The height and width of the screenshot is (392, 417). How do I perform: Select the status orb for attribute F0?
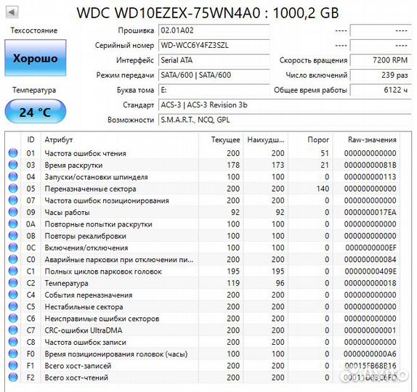[x=13, y=354]
